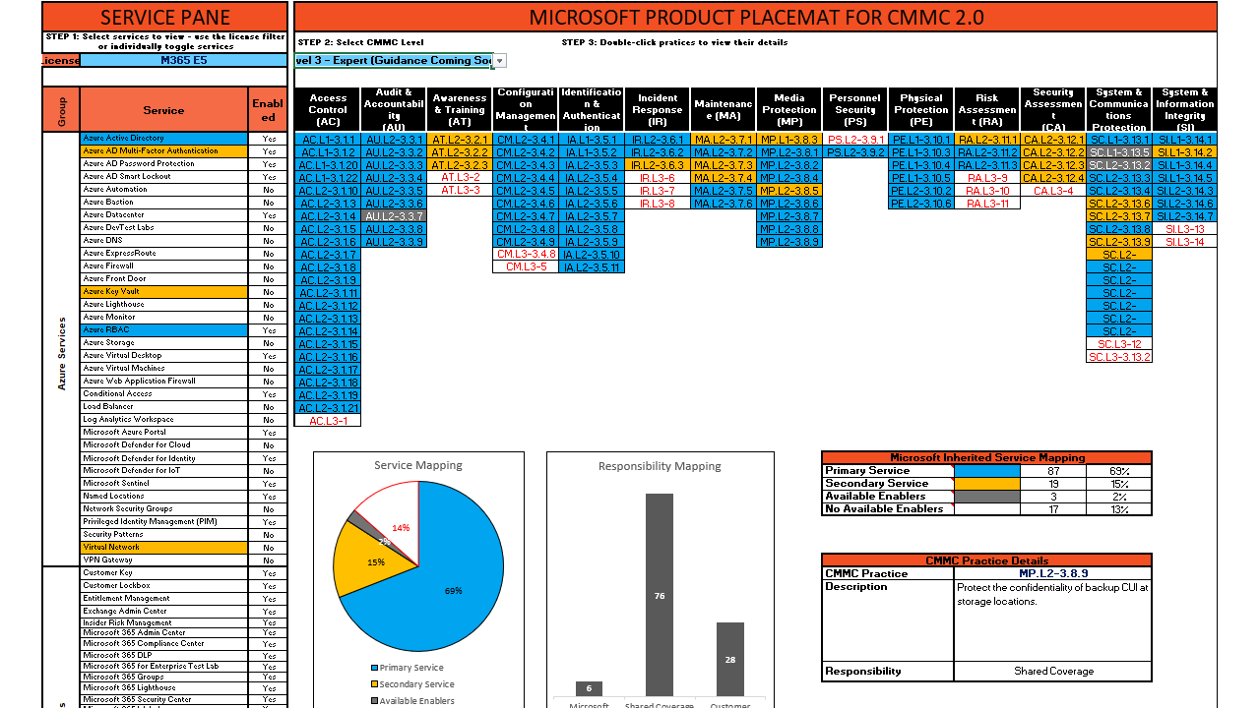Click the orange Secondary Service color swatch

[988, 484]
